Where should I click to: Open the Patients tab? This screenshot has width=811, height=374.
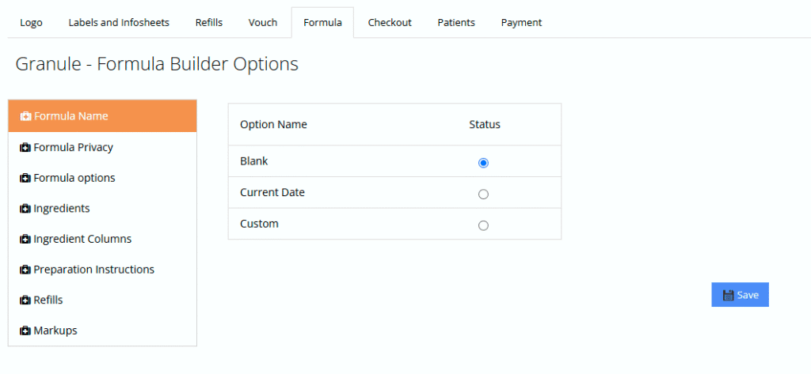point(456,23)
